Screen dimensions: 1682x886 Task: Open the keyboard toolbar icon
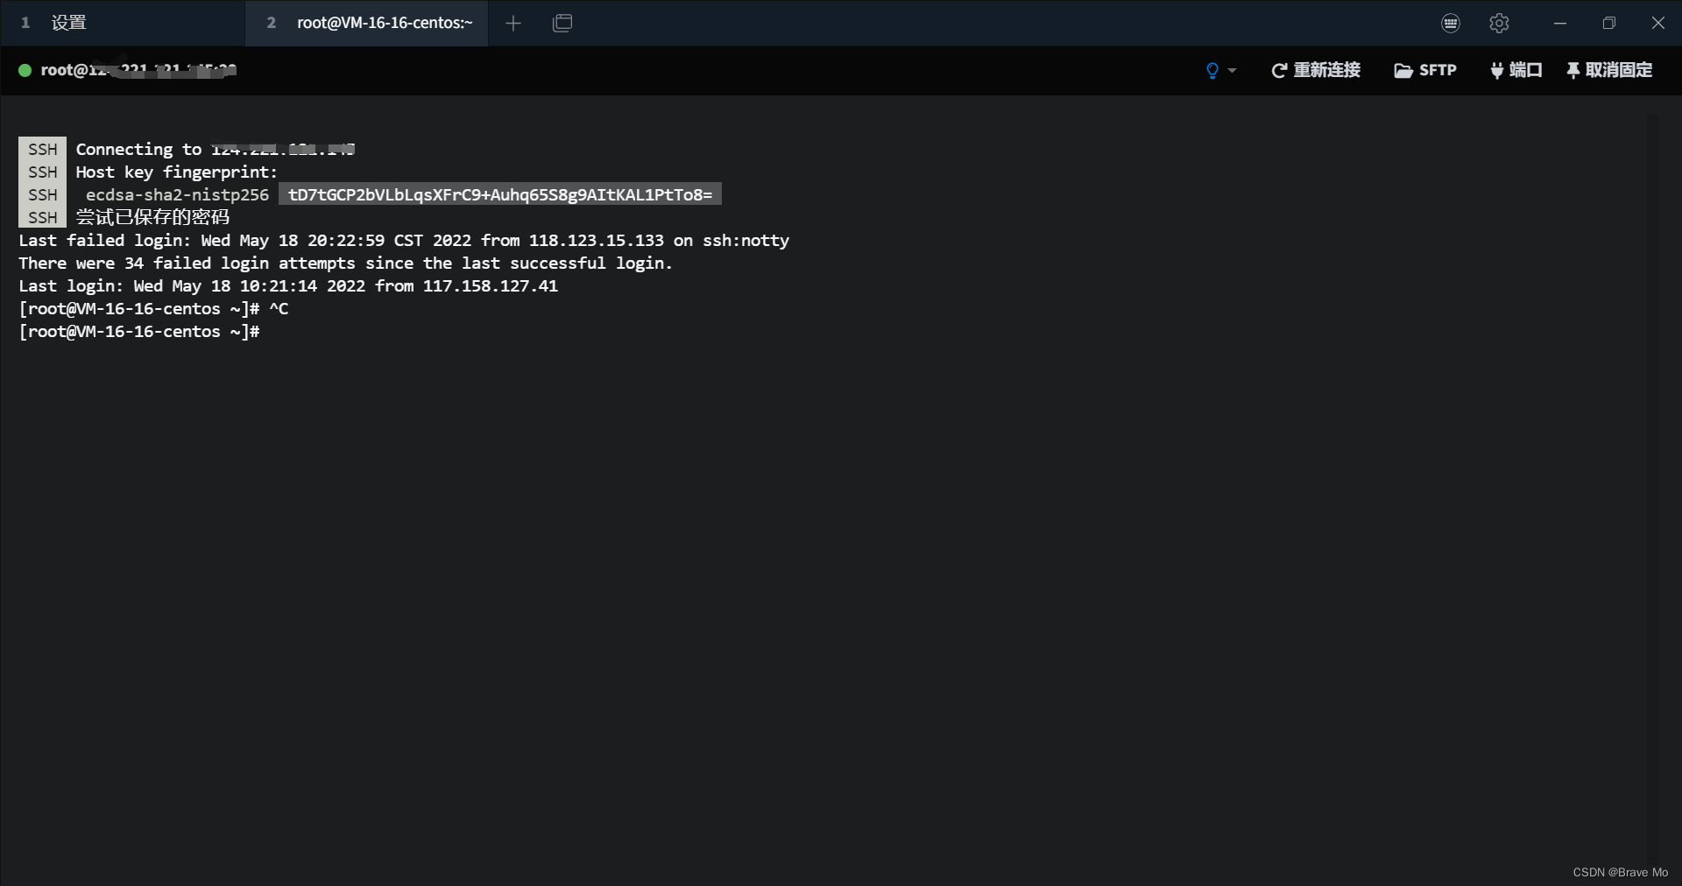(x=1451, y=23)
